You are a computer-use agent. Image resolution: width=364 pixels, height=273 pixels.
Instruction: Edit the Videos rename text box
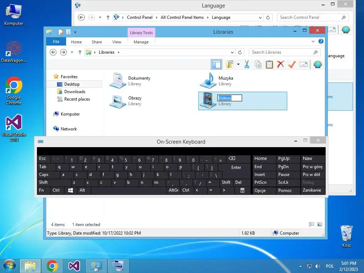[x=230, y=98]
